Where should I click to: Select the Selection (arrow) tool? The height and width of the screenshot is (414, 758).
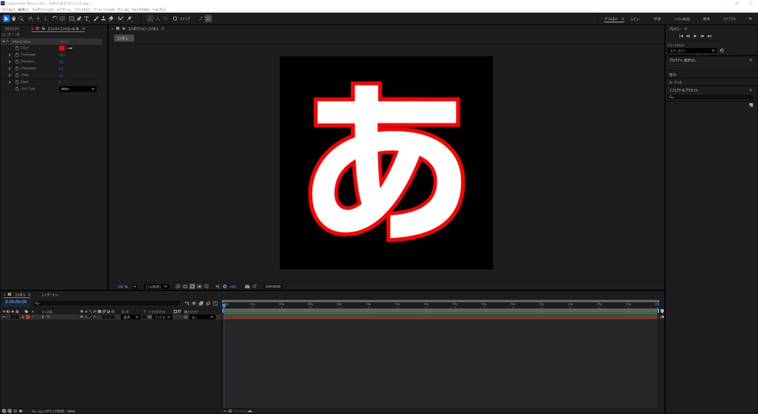pos(6,18)
